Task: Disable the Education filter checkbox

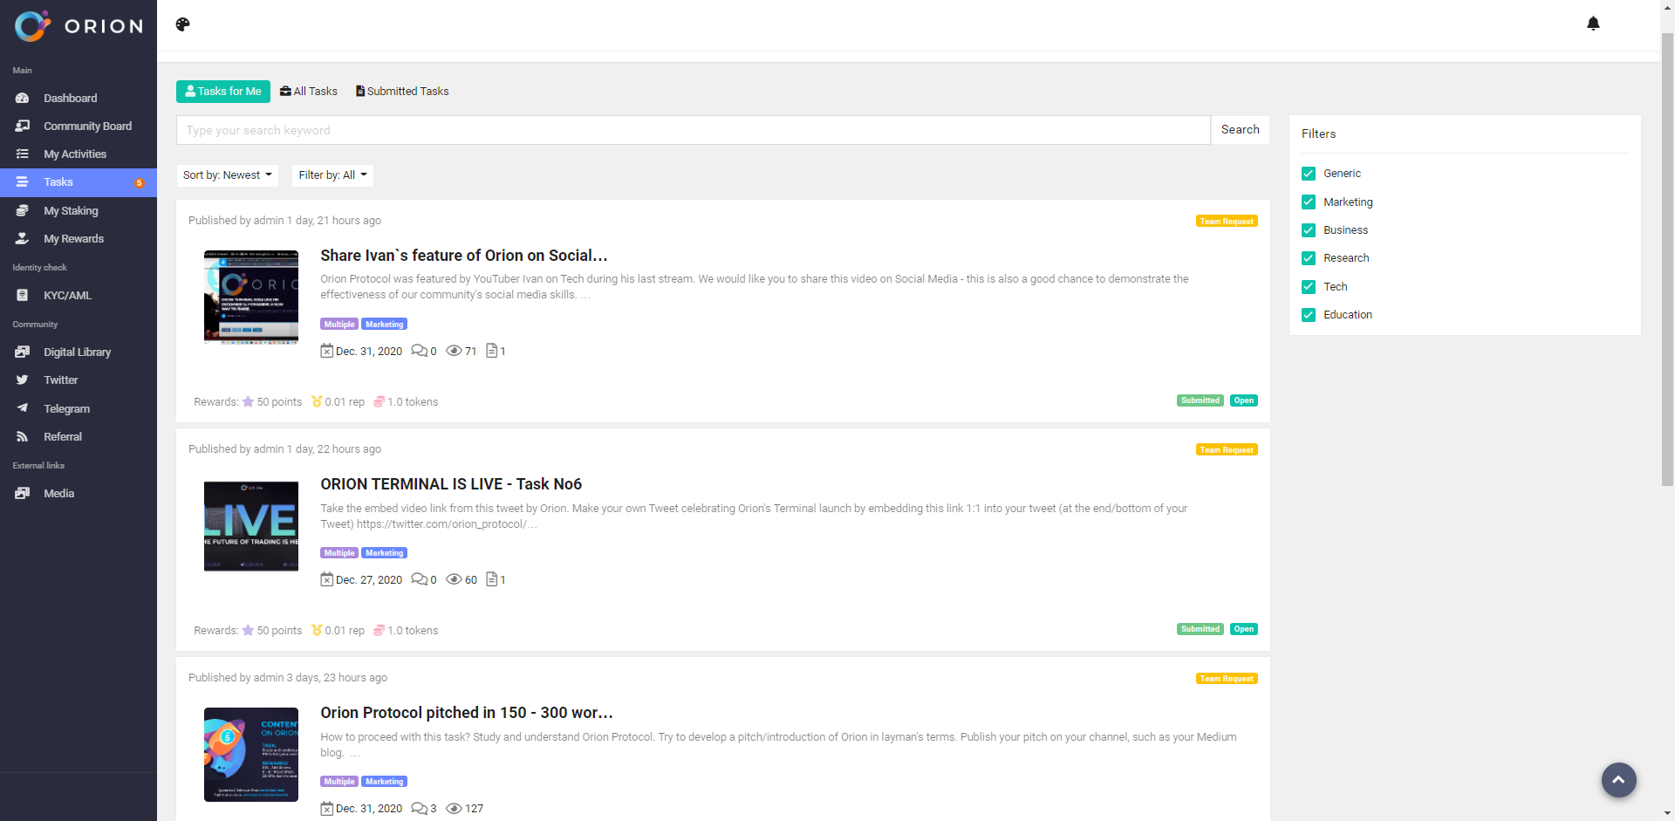Action: pyautogui.click(x=1309, y=315)
